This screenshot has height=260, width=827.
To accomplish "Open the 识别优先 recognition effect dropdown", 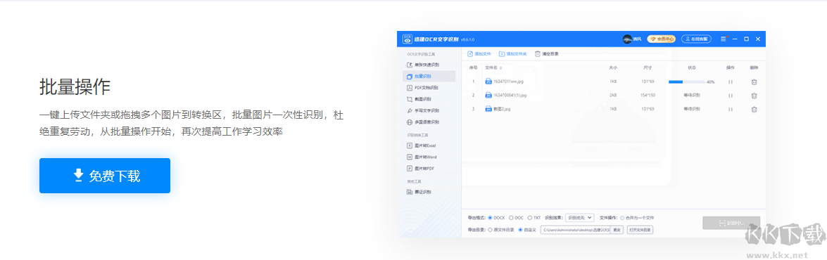I will [x=580, y=217].
